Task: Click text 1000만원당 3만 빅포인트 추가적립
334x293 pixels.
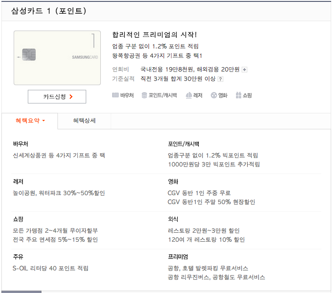Action: tap(214, 164)
